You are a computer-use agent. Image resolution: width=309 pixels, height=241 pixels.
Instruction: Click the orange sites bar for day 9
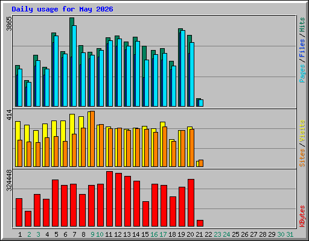pyautogui.click(x=92, y=139)
